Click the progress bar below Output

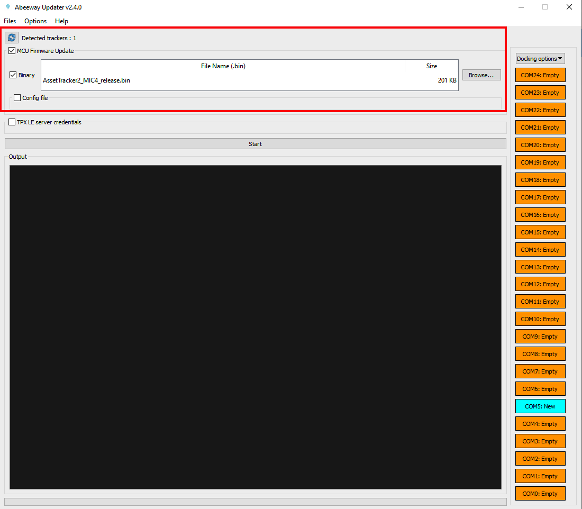click(256, 502)
